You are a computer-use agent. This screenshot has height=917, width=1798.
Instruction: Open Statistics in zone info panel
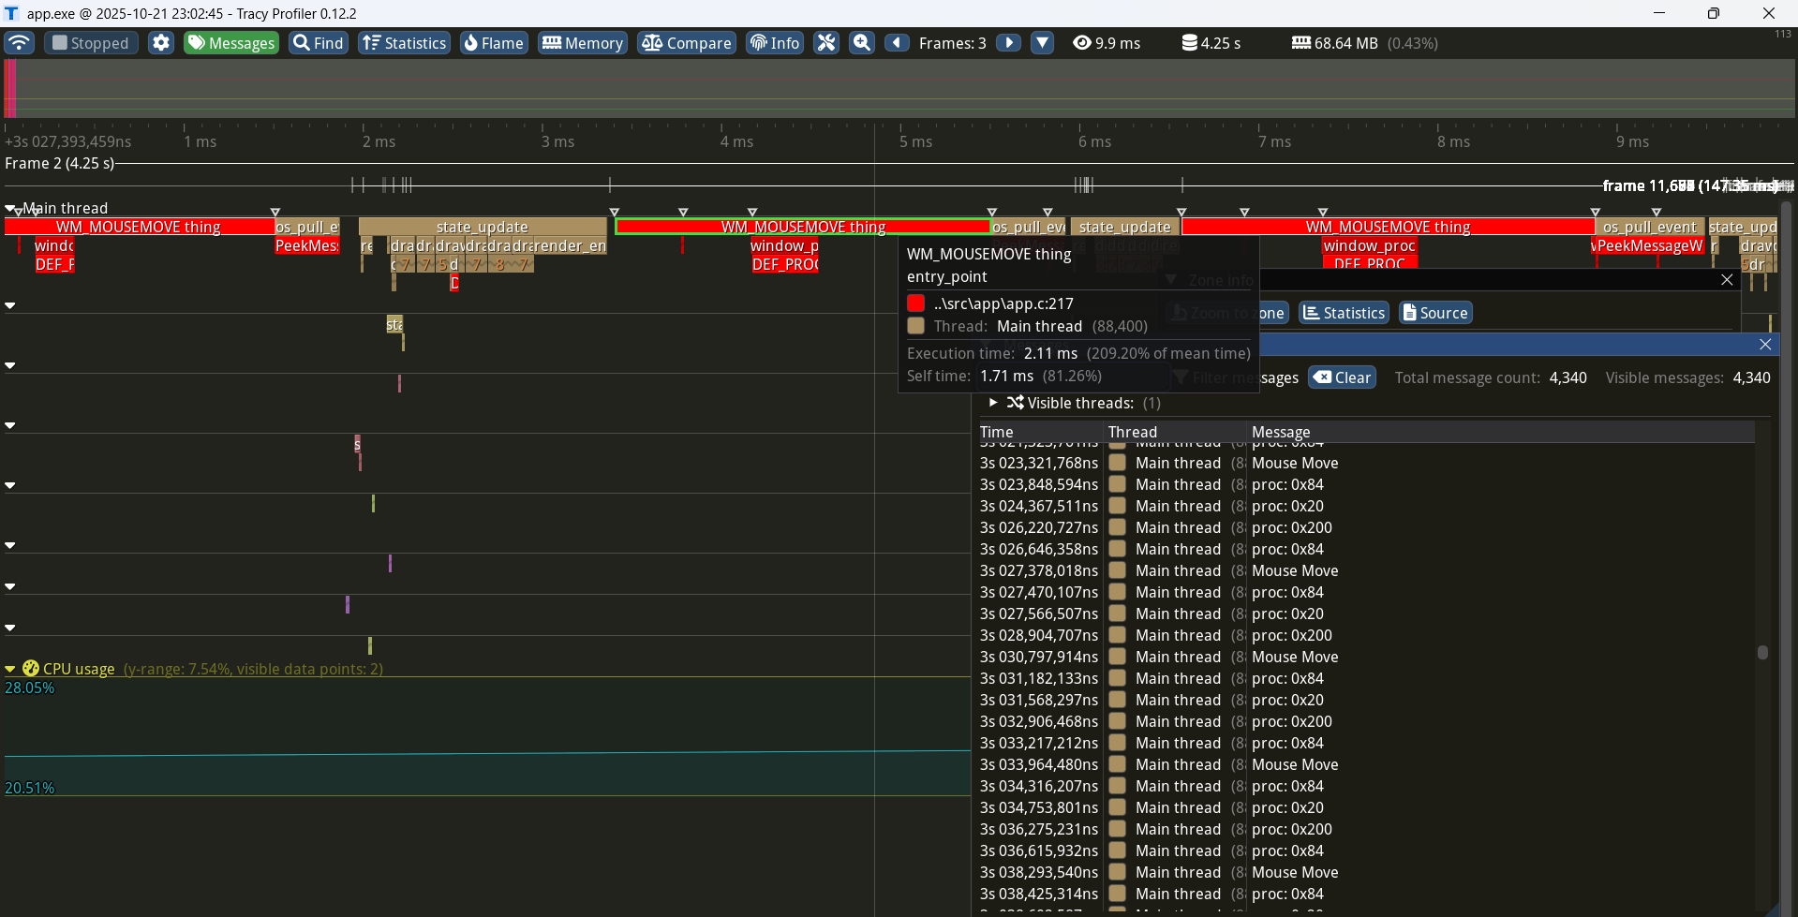pos(1344,313)
